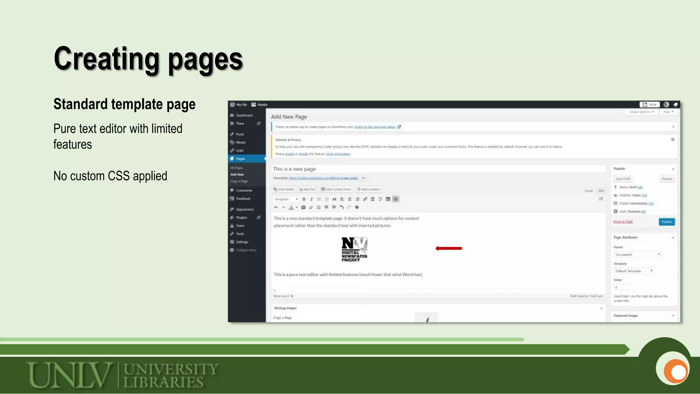The height and width of the screenshot is (394, 700).
Task: Expand Help dropdown tab
Action: pos(669,112)
